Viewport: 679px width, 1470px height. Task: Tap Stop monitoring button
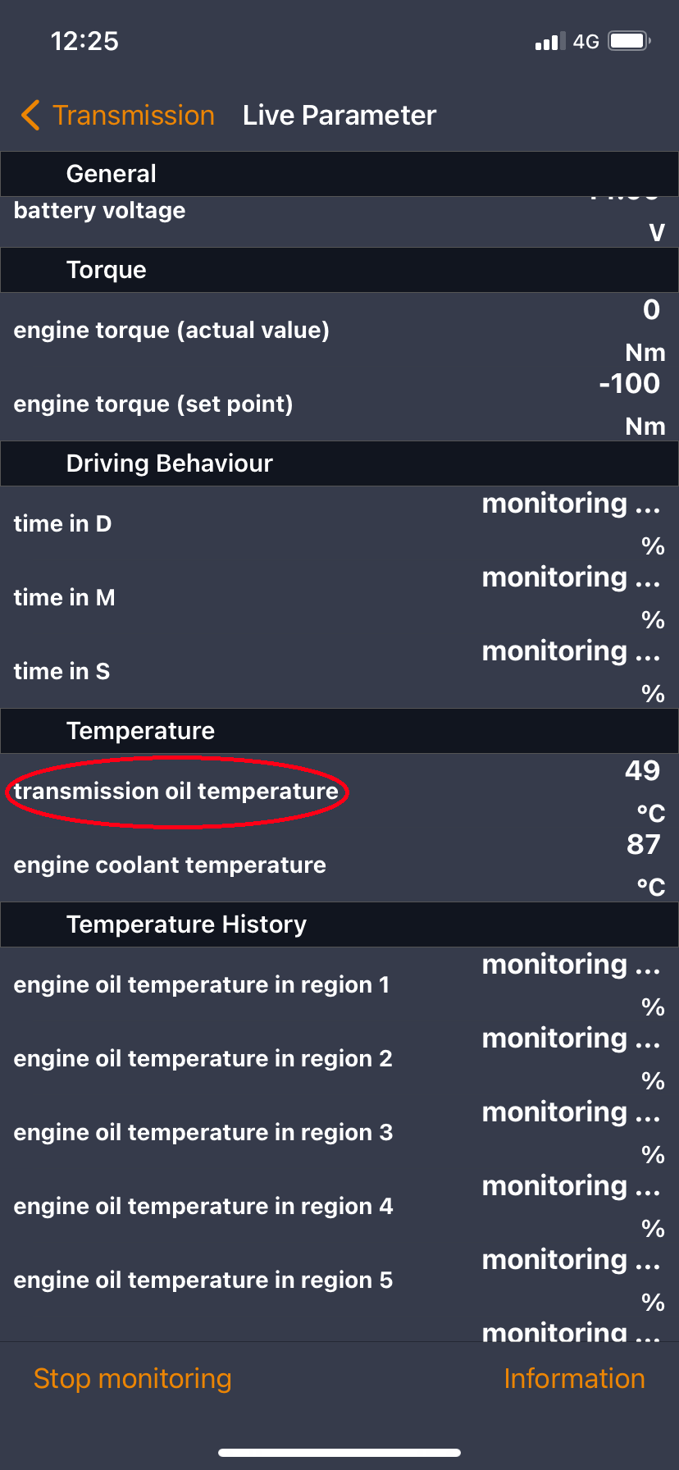coord(133,1378)
